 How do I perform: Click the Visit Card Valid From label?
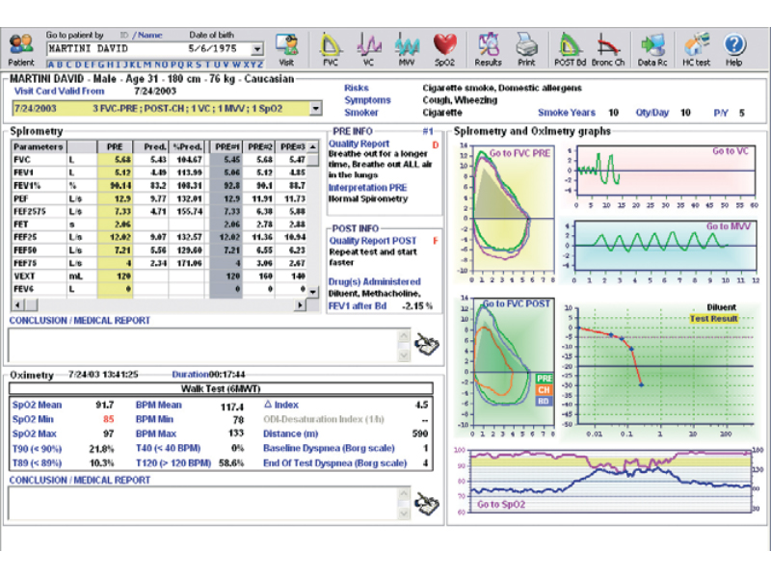pyautogui.click(x=59, y=91)
